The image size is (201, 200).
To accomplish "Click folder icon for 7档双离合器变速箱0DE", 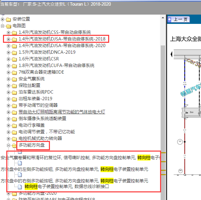I will pos(14,73).
